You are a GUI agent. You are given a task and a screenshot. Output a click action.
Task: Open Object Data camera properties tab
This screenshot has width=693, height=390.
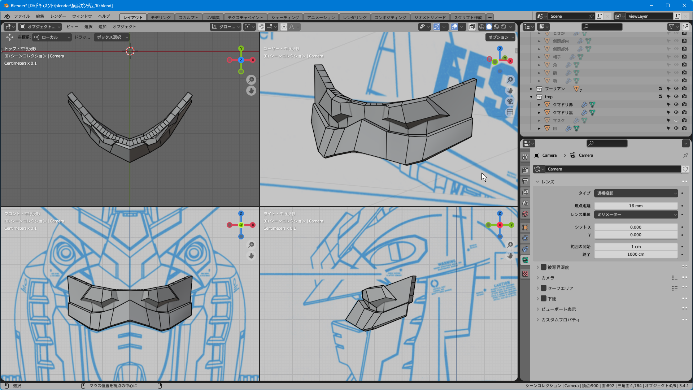(525, 260)
